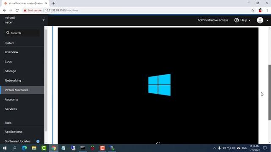Go back with the browser back arrow
271x152 pixels.
click(x=4, y=10)
